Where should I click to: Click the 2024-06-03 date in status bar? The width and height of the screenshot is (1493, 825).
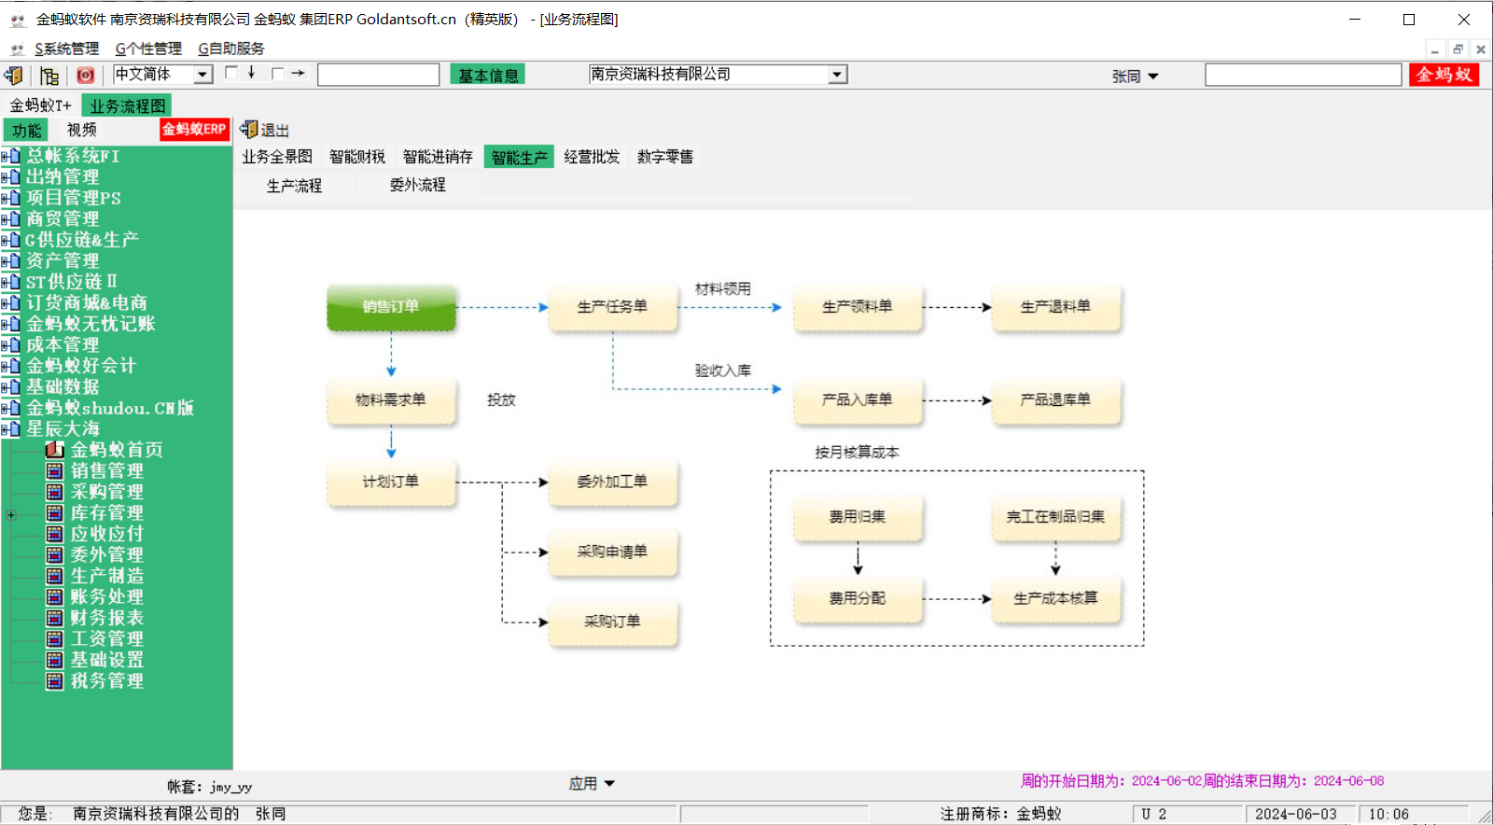(x=1295, y=815)
